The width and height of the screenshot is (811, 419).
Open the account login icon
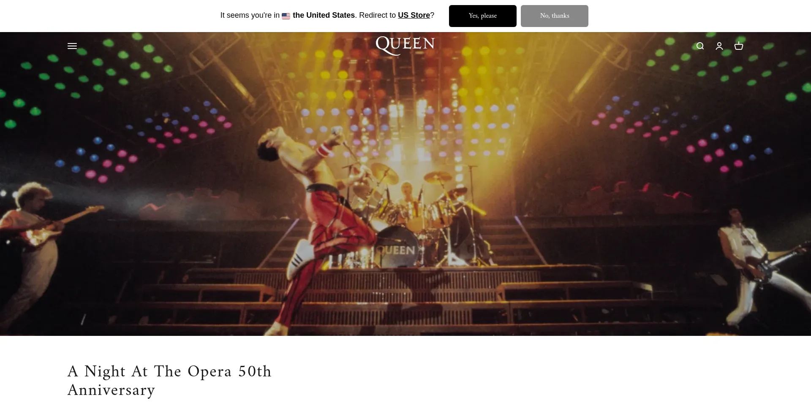pyautogui.click(x=719, y=46)
